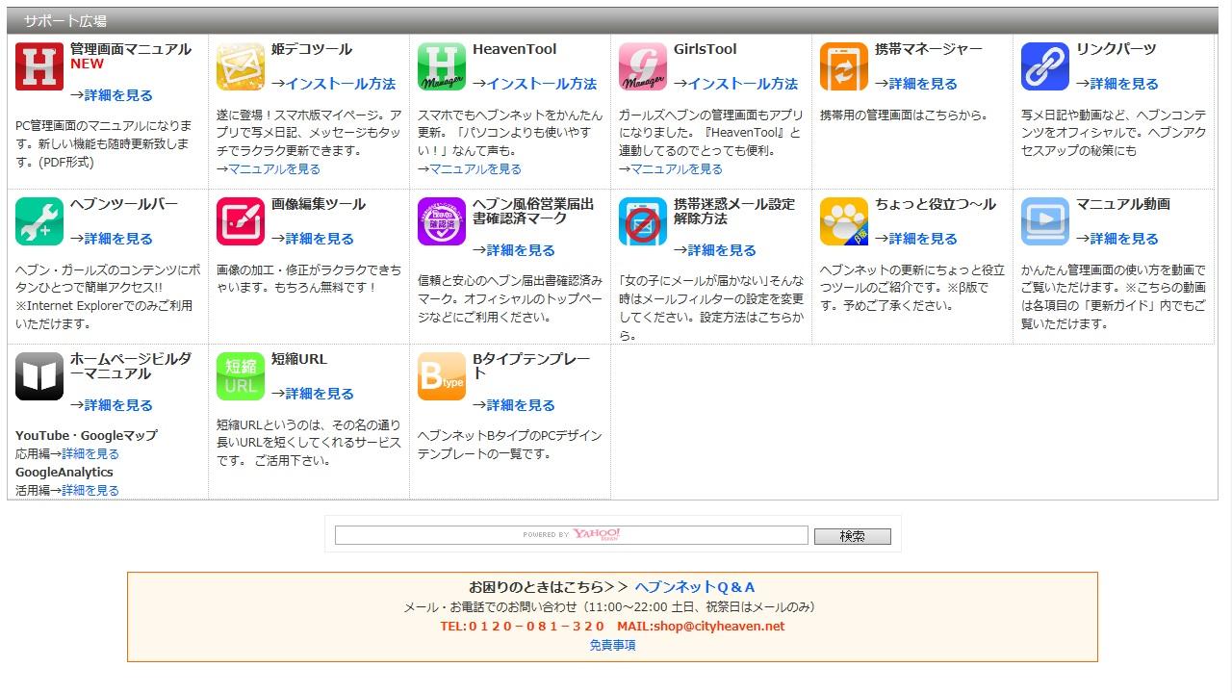1232x693 pixels.
Task: Open 詳細を見る for Bタイプテンプレート
Action: pos(521,405)
